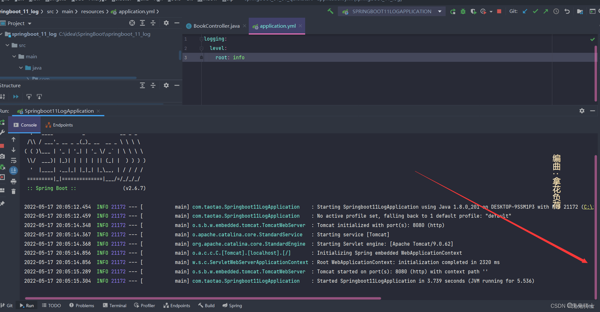This screenshot has height=312, width=600.
Task: Stop the running application from top toolbar
Action: pyautogui.click(x=499, y=11)
